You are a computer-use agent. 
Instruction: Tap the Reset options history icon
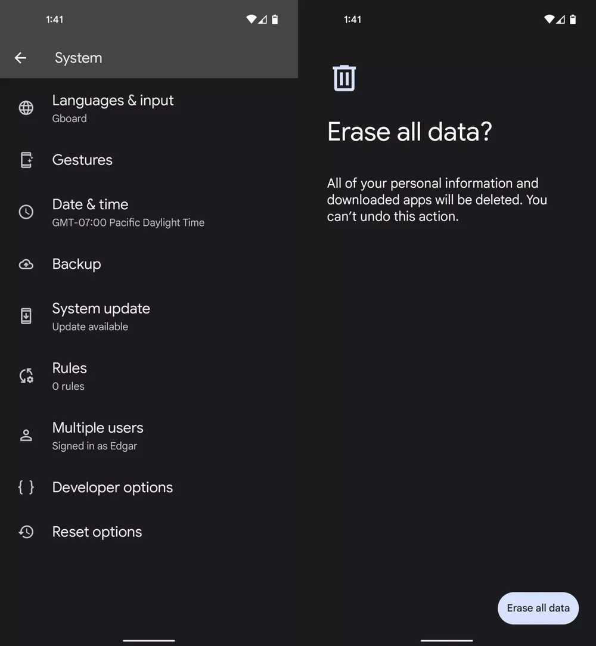(x=26, y=532)
